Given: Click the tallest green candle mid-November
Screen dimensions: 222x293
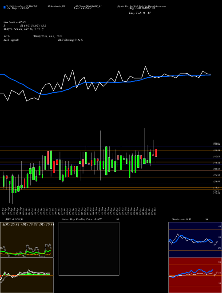Looking at the screenshot, I should point(106,161).
